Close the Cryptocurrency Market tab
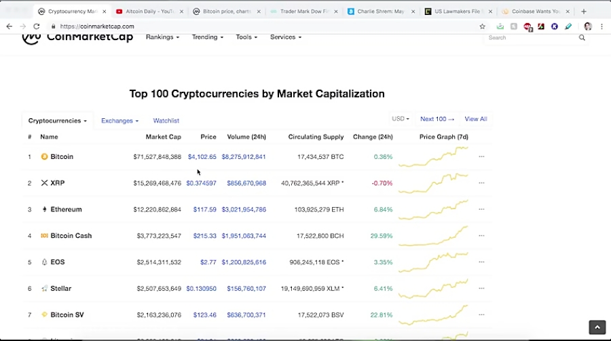The height and width of the screenshot is (341, 611). tap(104, 12)
